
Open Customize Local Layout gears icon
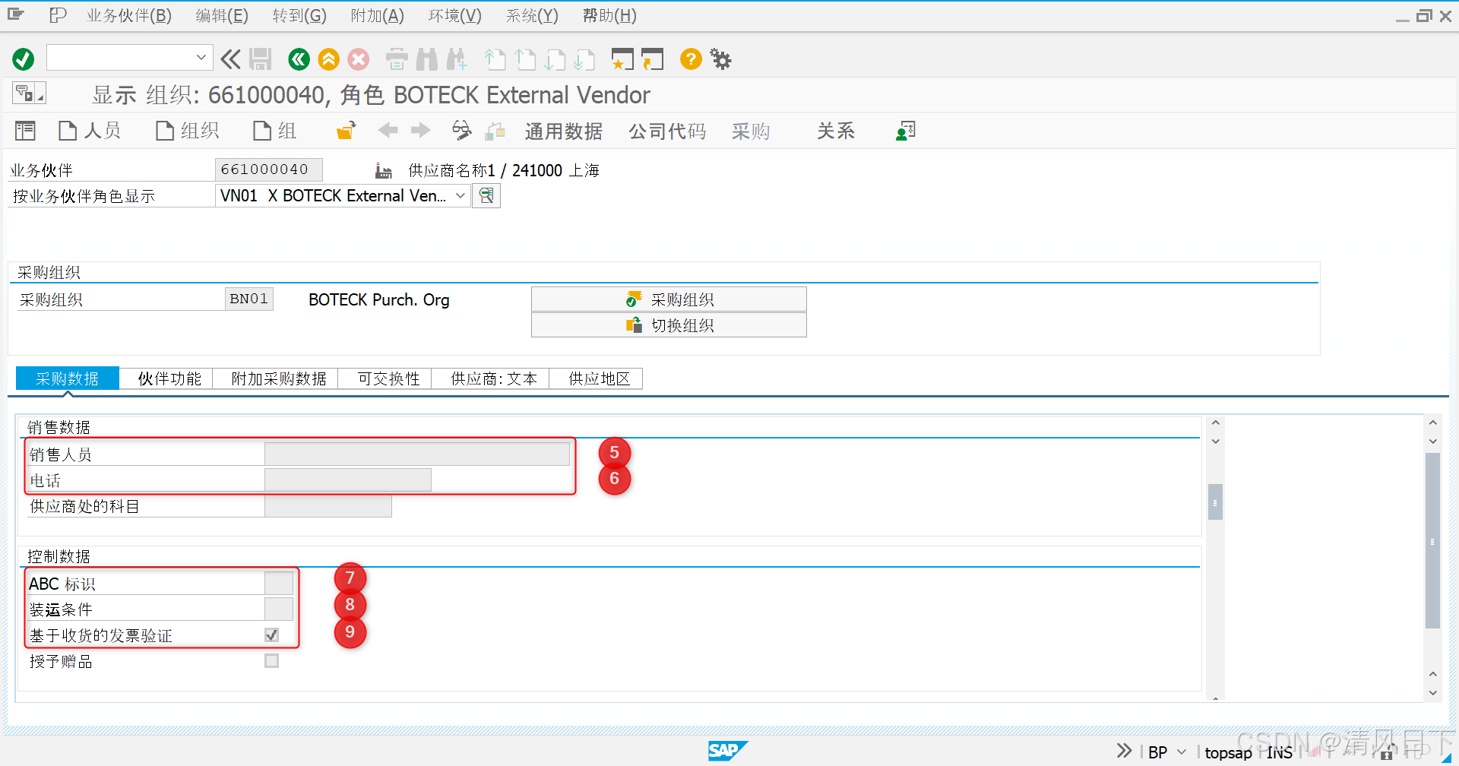click(x=720, y=59)
